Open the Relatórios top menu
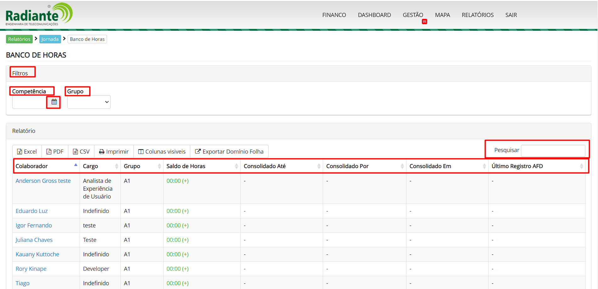The image size is (598, 289). (478, 15)
